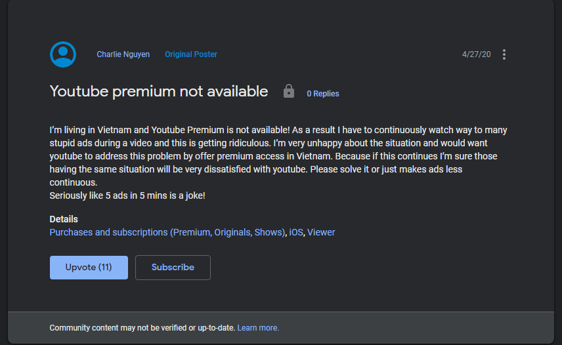Open Charlie Nguyen's profile name
The height and width of the screenshot is (345, 562).
pyautogui.click(x=124, y=54)
